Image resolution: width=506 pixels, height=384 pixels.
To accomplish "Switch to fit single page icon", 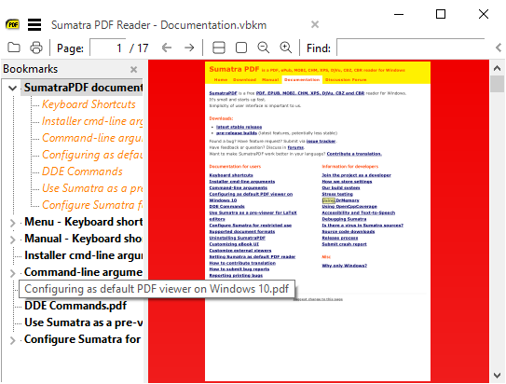I will [x=241, y=48].
